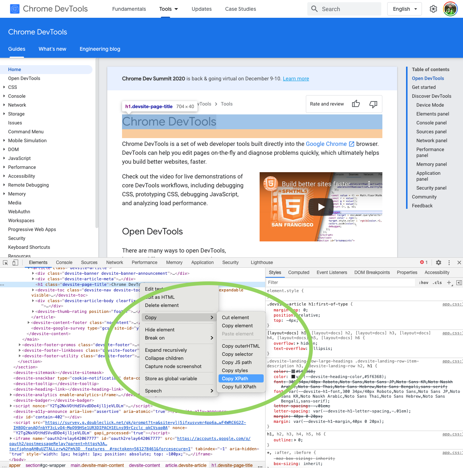Click the Chrome DevTools logo icon
463x468 pixels.
15,9
